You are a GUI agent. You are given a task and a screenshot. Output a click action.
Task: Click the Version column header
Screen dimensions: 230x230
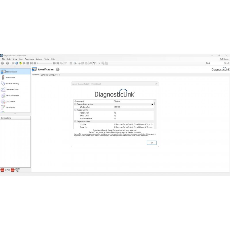click(133, 101)
